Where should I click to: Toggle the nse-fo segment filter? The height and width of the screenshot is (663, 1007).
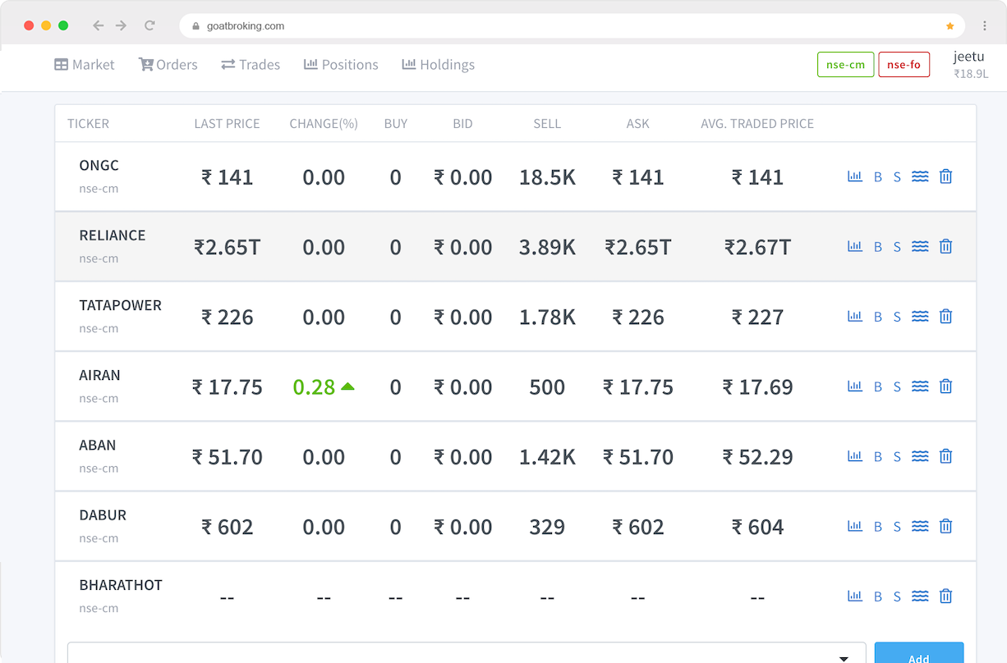click(x=904, y=65)
